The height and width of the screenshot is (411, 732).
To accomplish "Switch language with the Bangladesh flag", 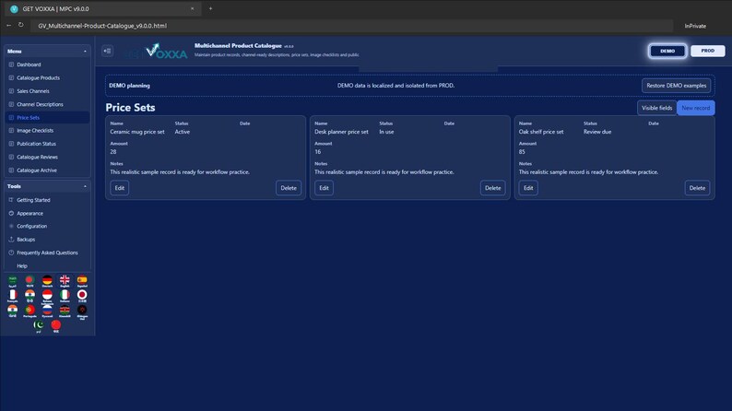I will [30, 281].
